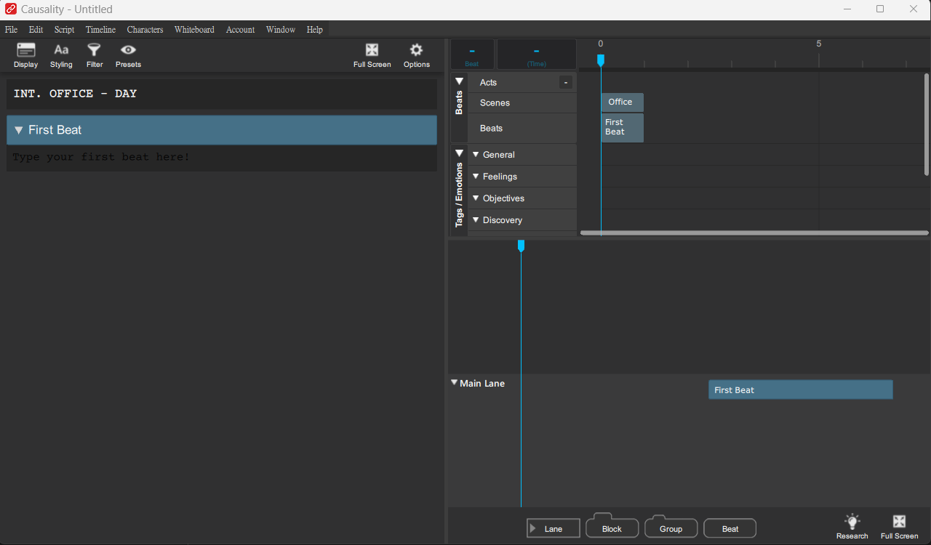Collapse the General tag group
The image size is (931, 545).
tap(476, 155)
